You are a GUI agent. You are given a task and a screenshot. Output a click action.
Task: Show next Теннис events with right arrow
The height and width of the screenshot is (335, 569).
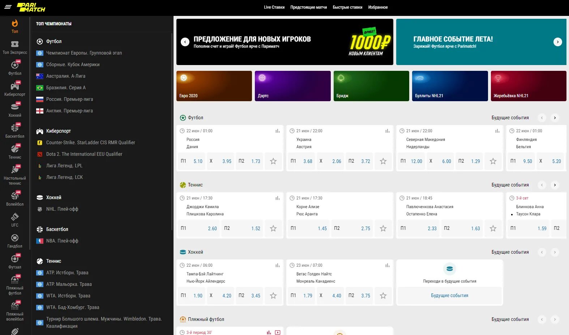555,185
